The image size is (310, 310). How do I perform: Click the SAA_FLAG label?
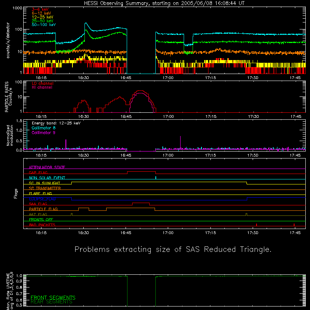38,204
